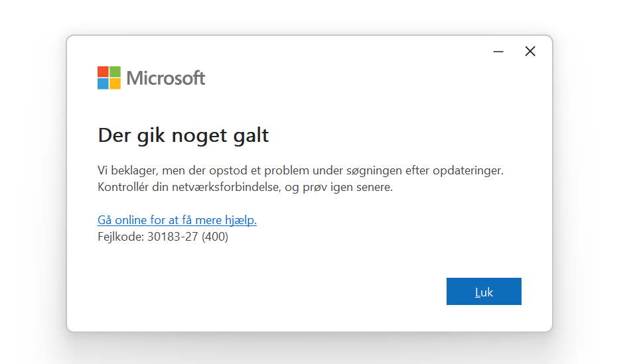
Task: Click the yellow square of Microsoft logo
Action: coord(115,84)
